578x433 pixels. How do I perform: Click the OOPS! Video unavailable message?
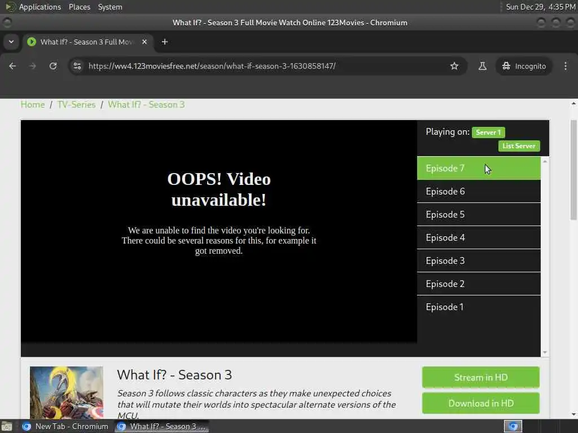point(219,189)
